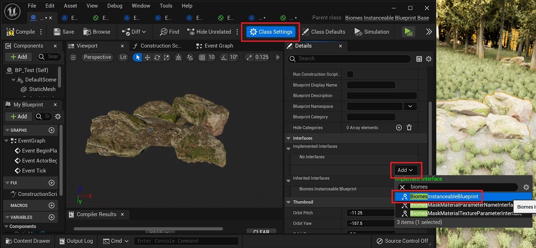Toggle Lit view mode in viewport

tap(123, 57)
